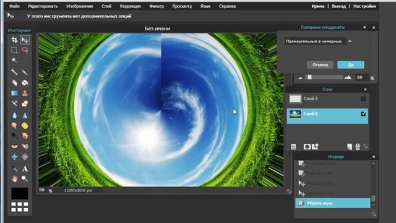396x223 pixels.
Task: Select the Слой 0 layer thumbnail
Action: point(295,114)
